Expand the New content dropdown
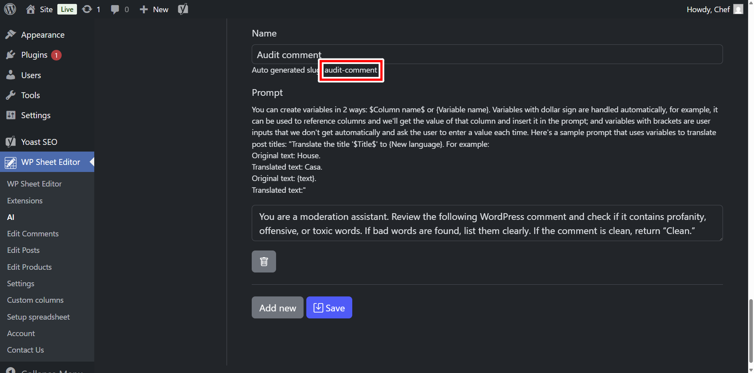 point(154,9)
